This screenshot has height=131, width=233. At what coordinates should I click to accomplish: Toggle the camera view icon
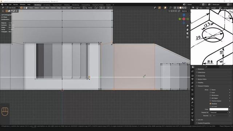click(187, 33)
